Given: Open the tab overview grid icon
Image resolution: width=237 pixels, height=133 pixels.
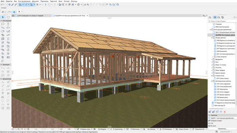Looking at the screenshot, I should click(13, 16).
